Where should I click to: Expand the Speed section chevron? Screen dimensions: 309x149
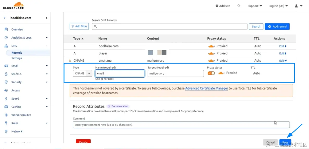click(47, 98)
